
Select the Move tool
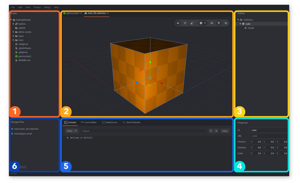(x=178, y=23)
